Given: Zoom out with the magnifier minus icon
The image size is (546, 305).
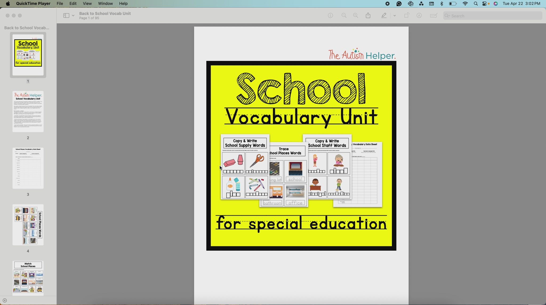Looking at the screenshot, I should pyautogui.click(x=344, y=16).
